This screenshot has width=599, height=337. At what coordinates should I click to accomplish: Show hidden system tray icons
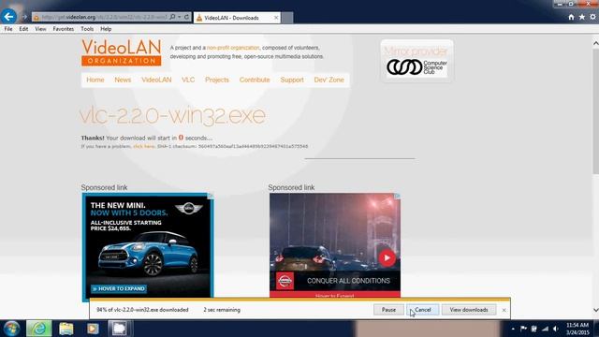coord(513,329)
